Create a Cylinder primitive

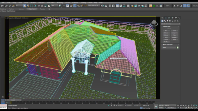(166, 35)
